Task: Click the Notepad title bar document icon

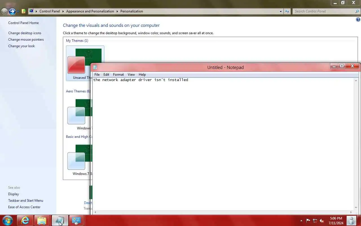Action: pos(95,67)
